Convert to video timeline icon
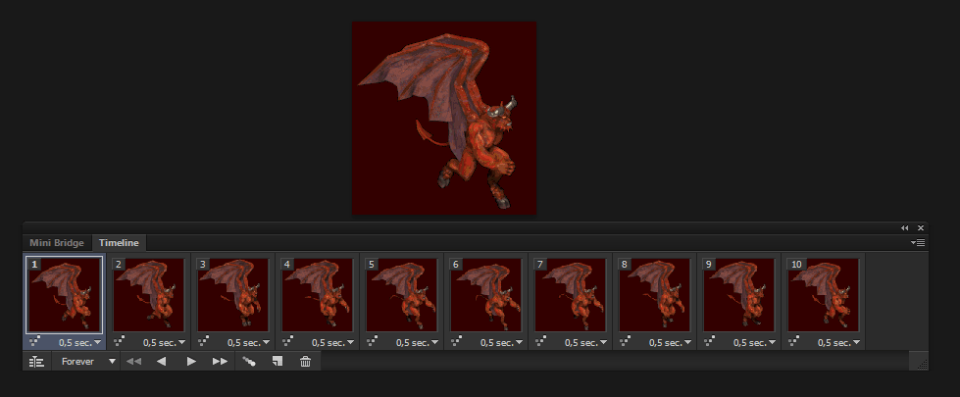 pos(36,362)
